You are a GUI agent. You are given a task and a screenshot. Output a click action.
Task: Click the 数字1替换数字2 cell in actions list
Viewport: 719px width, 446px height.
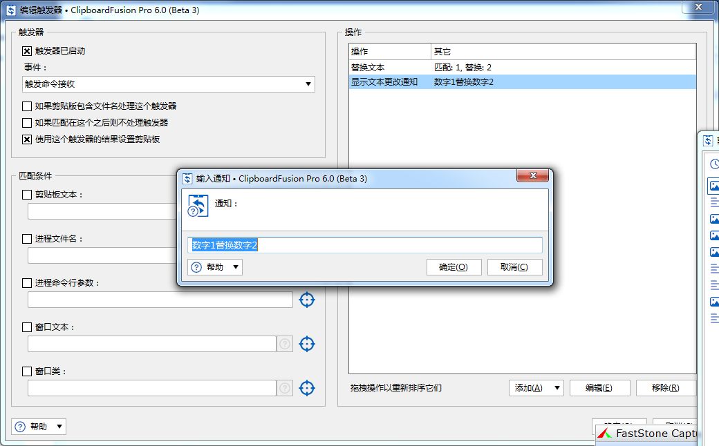(464, 82)
